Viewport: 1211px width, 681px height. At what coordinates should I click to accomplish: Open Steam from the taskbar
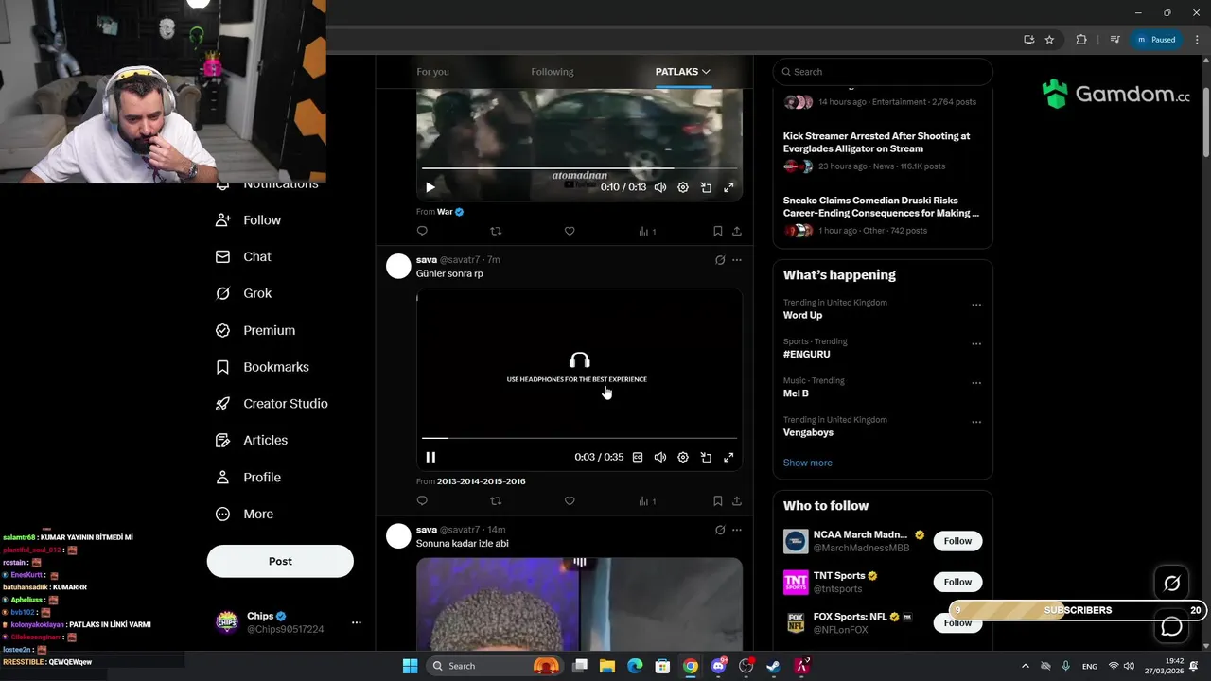click(x=773, y=666)
